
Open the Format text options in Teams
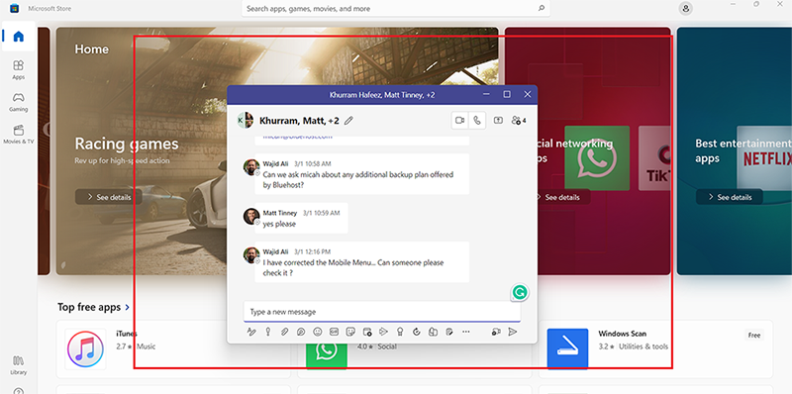click(251, 332)
